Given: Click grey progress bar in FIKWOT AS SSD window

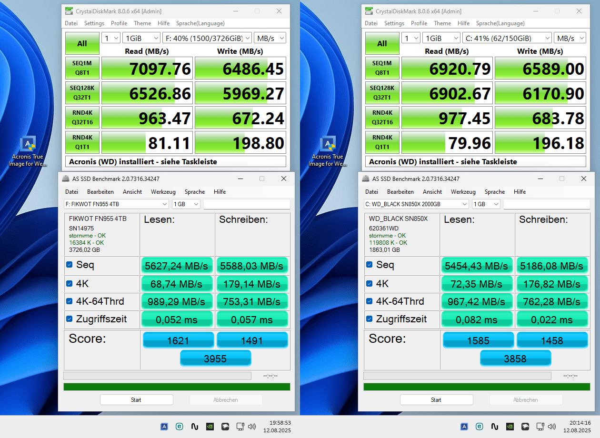Looking at the screenshot, I should coord(157,376).
